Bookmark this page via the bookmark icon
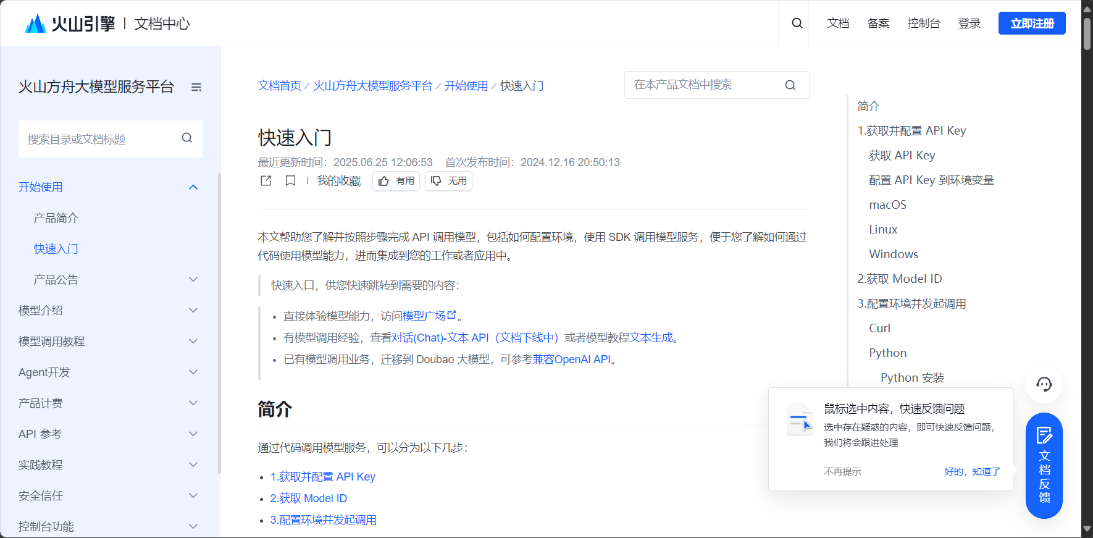The image size is (1093, 538). (290, 180)
